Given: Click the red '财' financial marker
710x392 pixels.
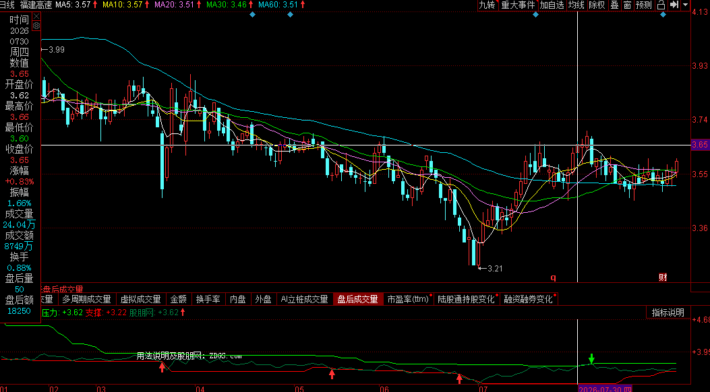Looking at the screenshot, I should (x=663, y=277).
